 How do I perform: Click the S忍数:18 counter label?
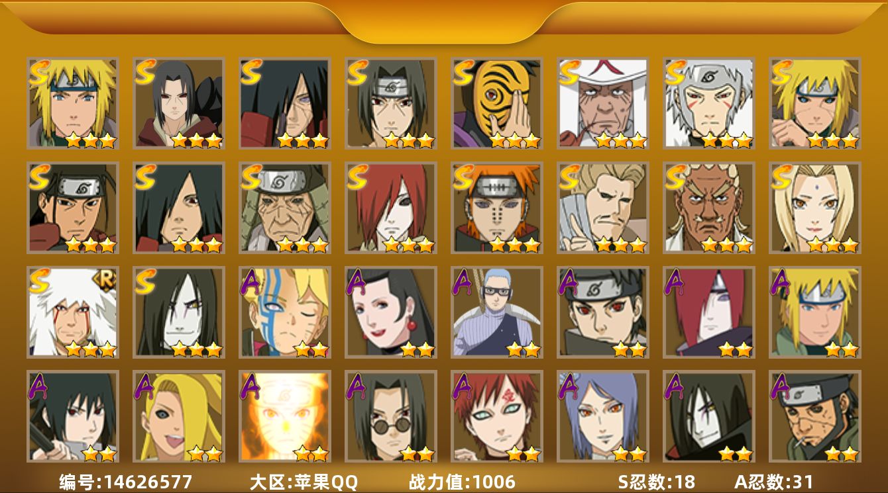(x=656, y=482)
